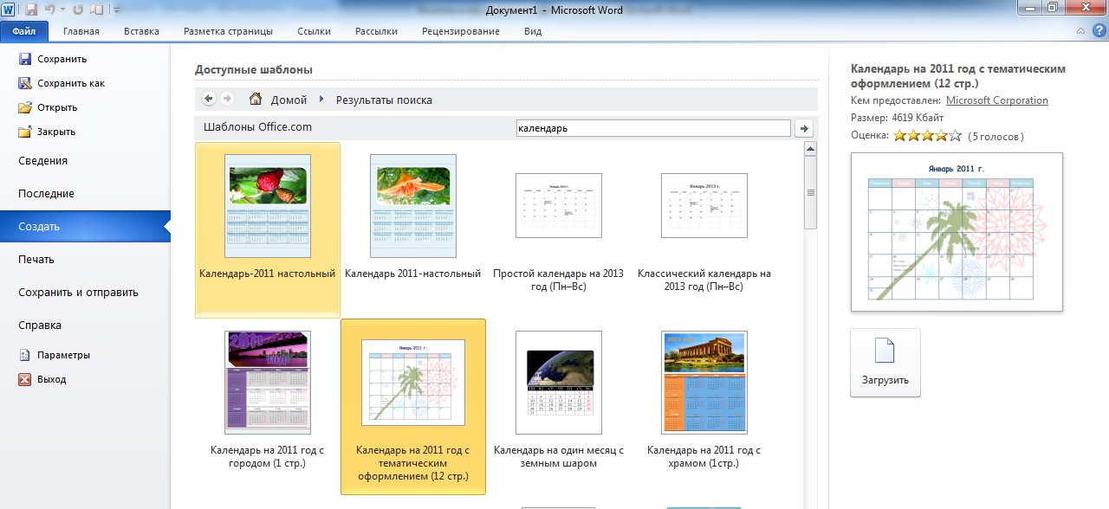
Task: Click the floppy-disk Save icon in the Quick Access Toolbar
Action: pos(31,10)
